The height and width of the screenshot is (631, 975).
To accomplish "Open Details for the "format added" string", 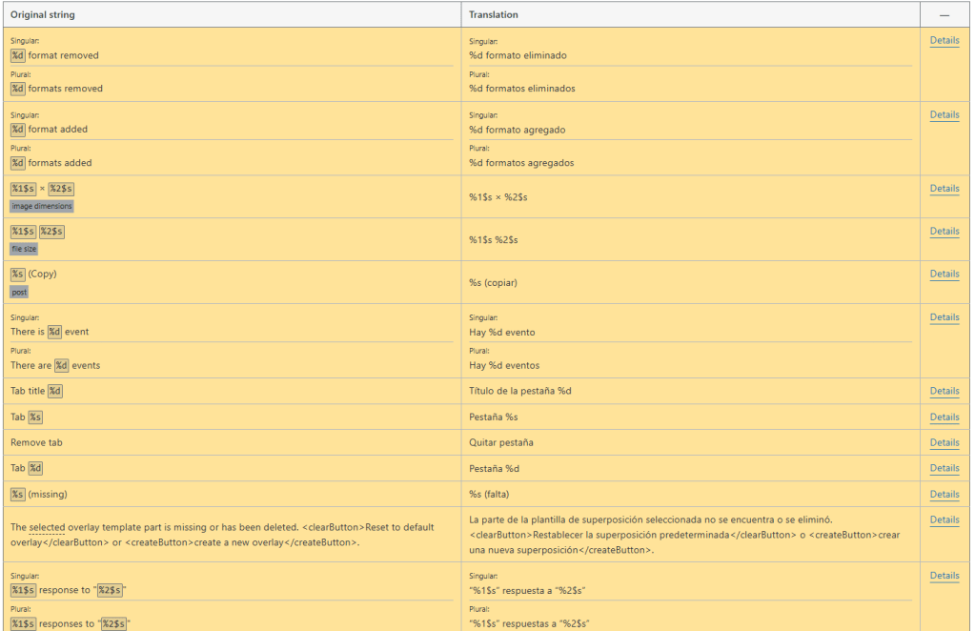I will point(944,114).
